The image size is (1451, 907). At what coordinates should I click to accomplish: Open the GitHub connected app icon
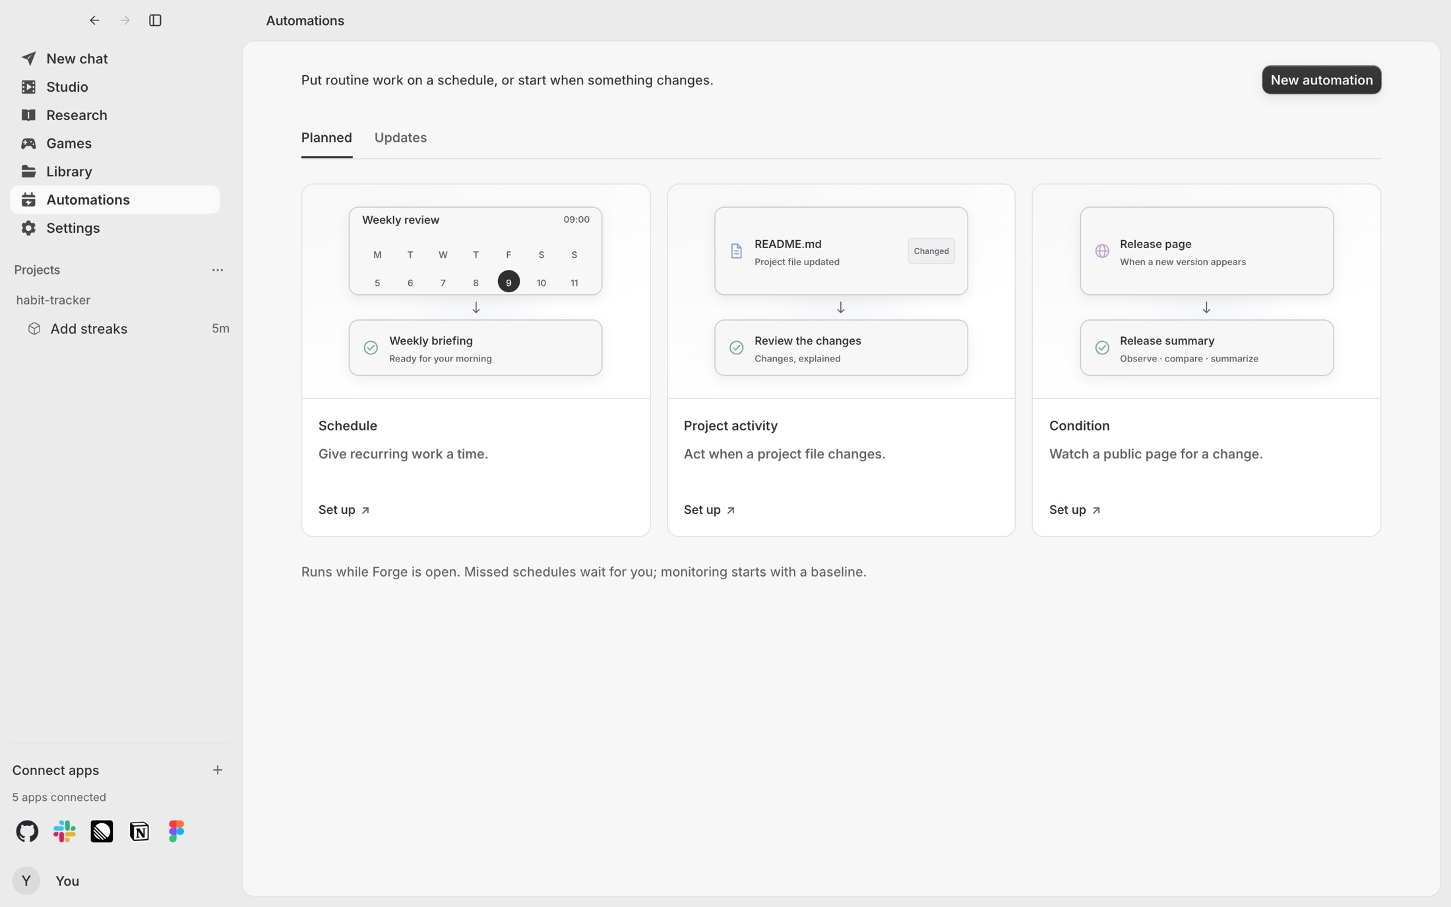(x=27, y=831)
